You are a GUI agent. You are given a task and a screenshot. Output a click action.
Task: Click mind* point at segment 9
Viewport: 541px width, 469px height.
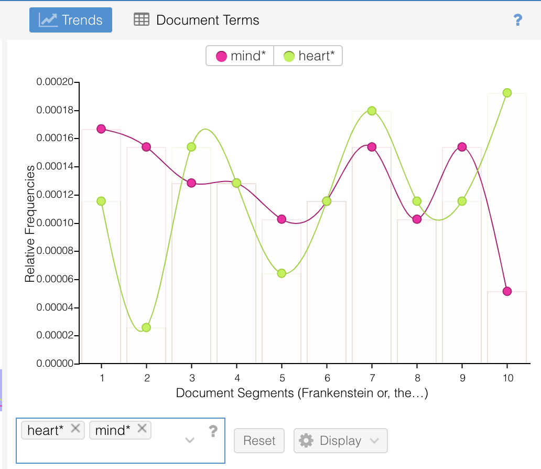462,147
